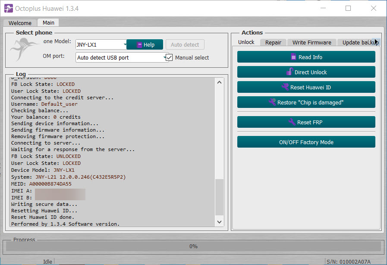Screen dimensions: 387x265
Task: Click the "IMEI A:" label in the log
Action: pyautogui.click(x=22, y=191)
